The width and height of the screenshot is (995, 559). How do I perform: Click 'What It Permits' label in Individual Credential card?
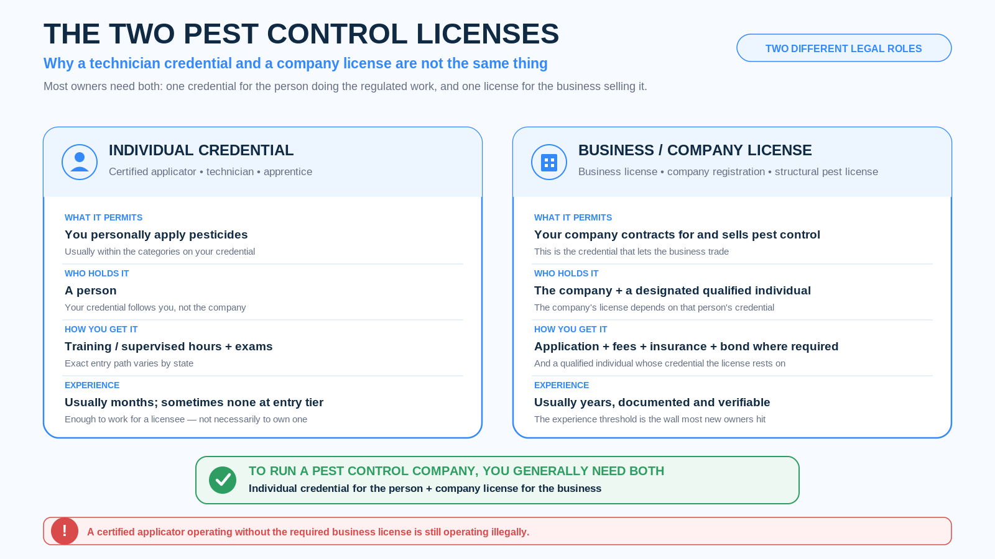coord(103,217)
